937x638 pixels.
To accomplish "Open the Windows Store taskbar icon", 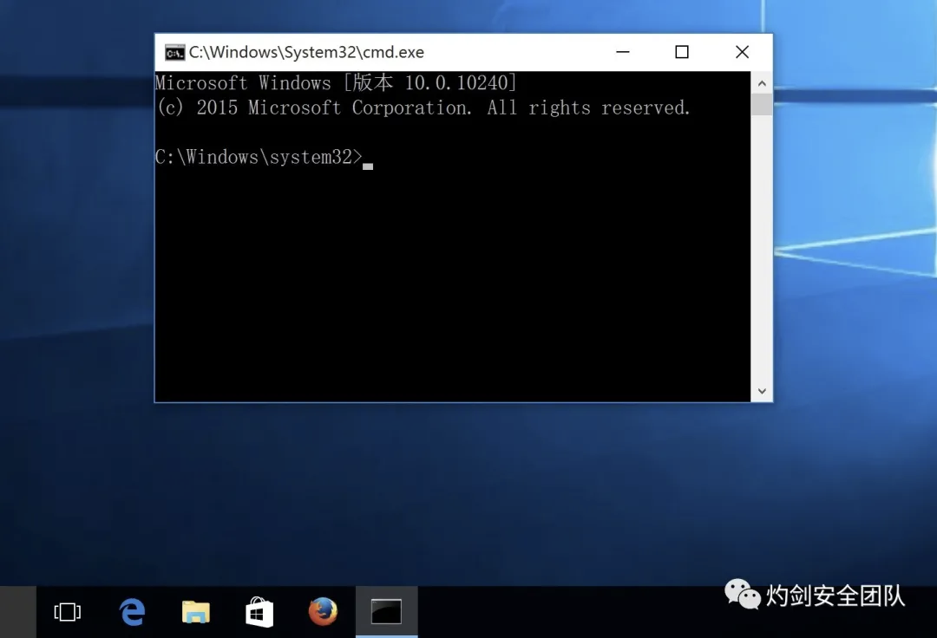I will [259, 612].
